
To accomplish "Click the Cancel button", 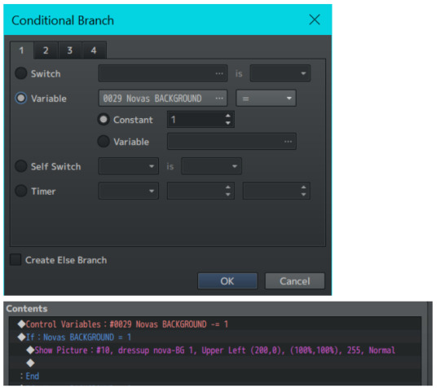I will tap(295, 281).
